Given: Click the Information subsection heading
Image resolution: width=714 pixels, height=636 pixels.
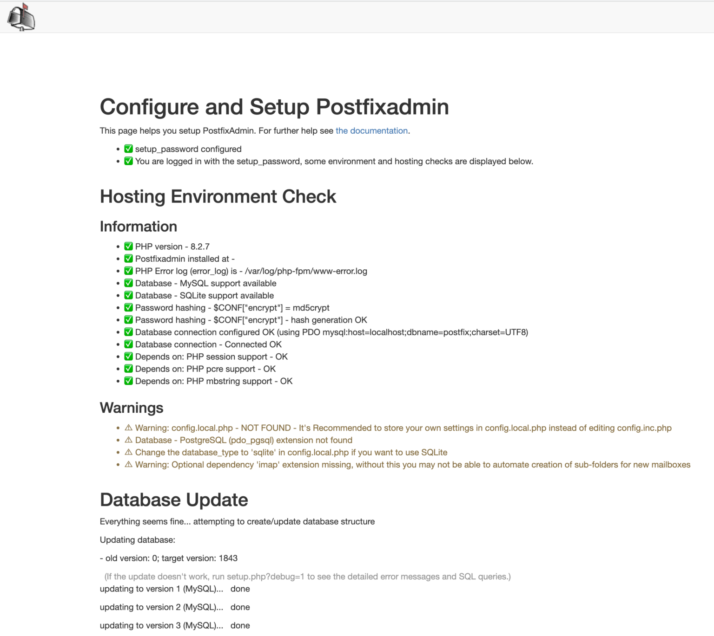Looking at the screenshot, I should [138, 226].
